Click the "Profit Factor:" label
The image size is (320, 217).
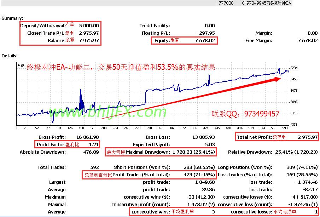pos(51,145)
